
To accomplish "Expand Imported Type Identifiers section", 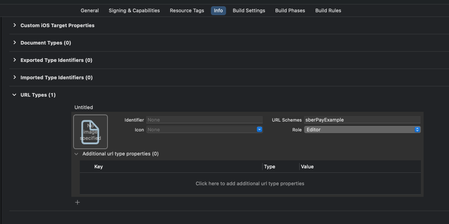I will point(15,77).
